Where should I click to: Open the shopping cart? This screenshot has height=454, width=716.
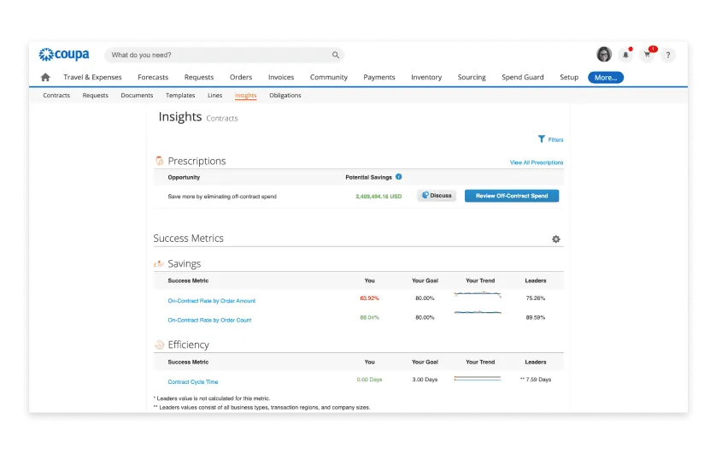pos(647,55)
